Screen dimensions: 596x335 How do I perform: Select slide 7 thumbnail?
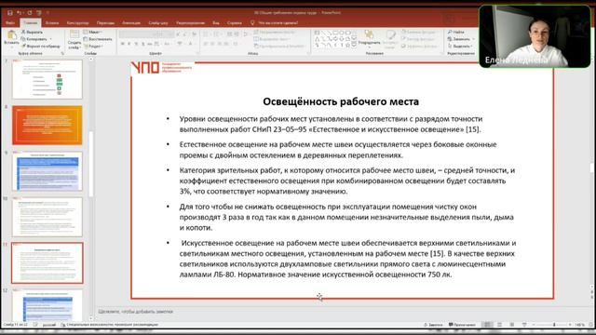coord(47,79)
